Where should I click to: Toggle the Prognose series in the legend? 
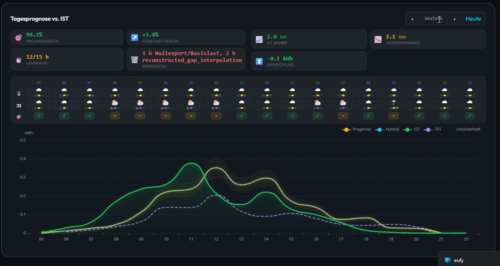[356, 129]
